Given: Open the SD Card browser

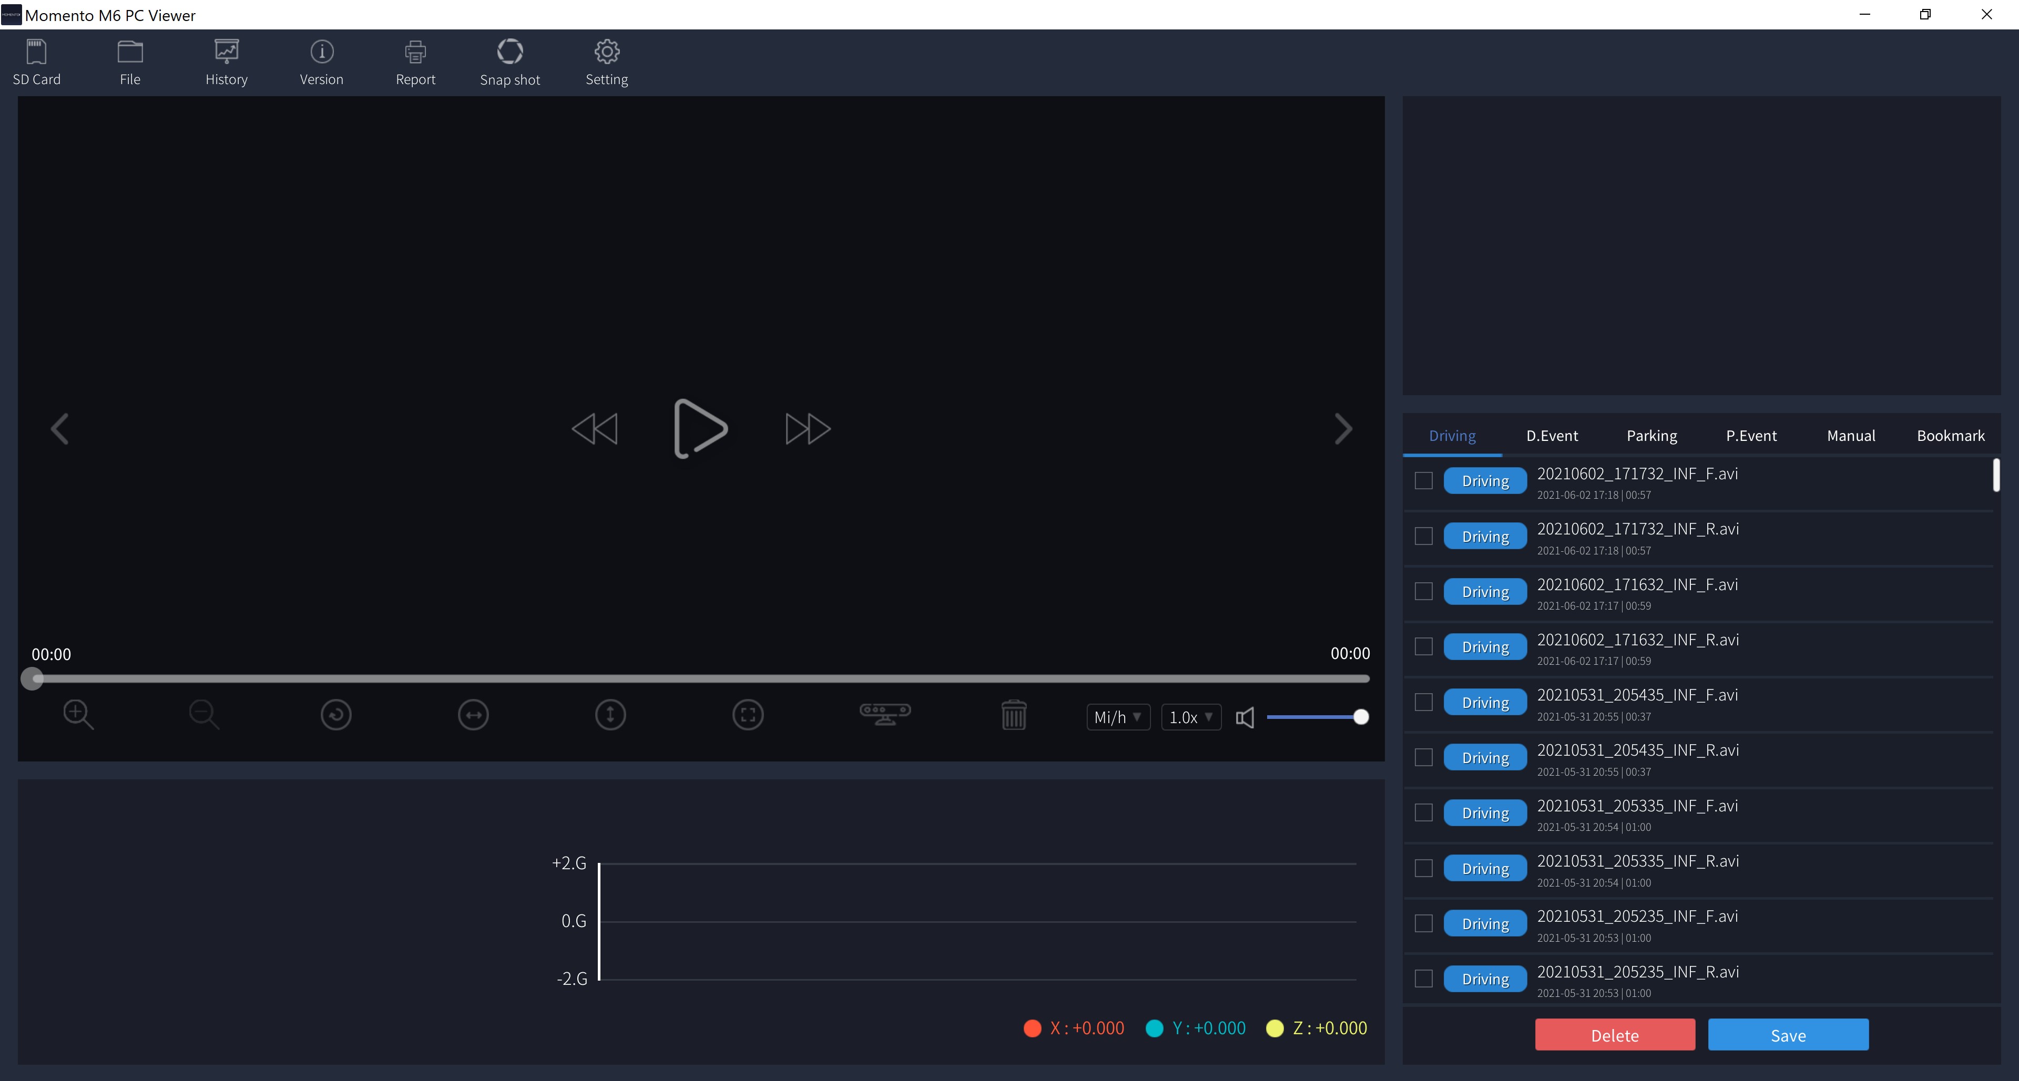Looking at the screenshot, I should tap(37, 62).
